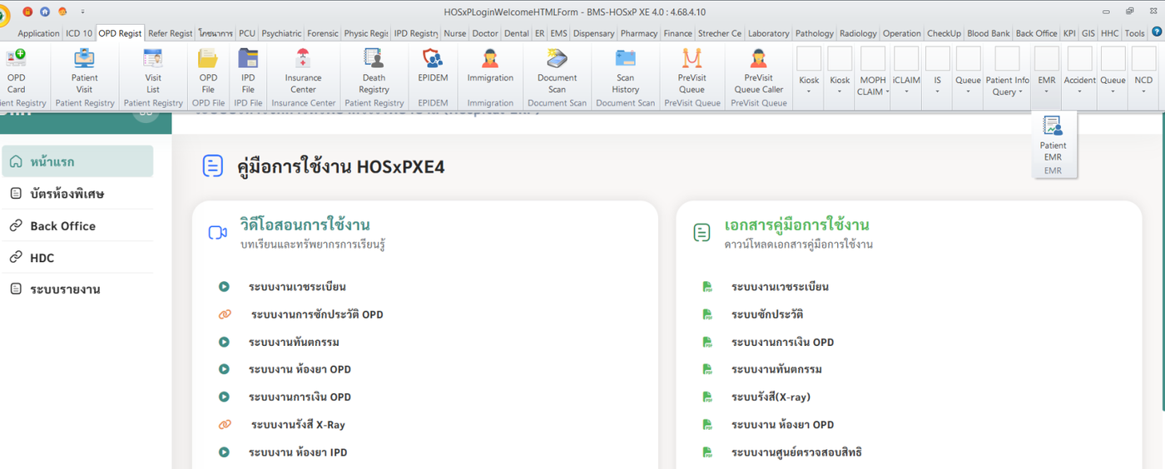Image resolution: width=1165 pixels, height=469 pixels.
Task: Click the PDF icon beside ระบบงานศูนย์ตรวจสอบสิทธิ
Action: pyautogui.click(x=707, y=452)
